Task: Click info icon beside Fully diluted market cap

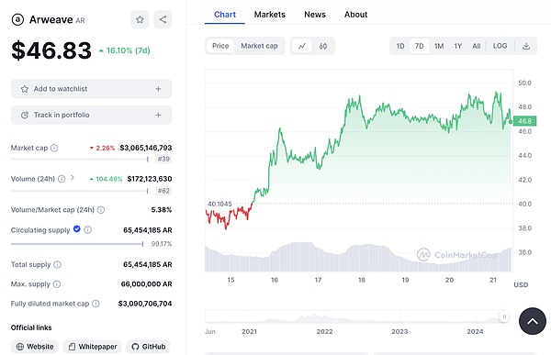Action: (x=96, y=304)
